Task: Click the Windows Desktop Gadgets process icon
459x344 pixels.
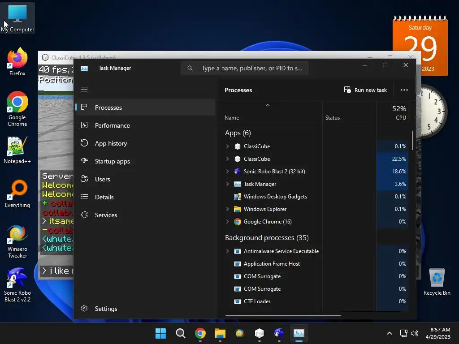Action: [238, 197]
